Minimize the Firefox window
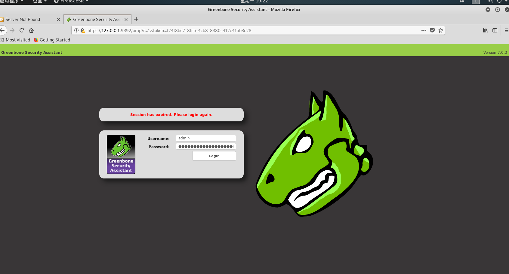The width and height of the screenshot is (509, 274). coord(488,10)
